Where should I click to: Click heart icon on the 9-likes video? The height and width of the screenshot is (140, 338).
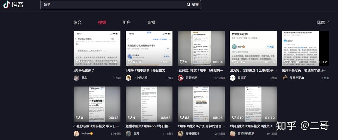182,62
